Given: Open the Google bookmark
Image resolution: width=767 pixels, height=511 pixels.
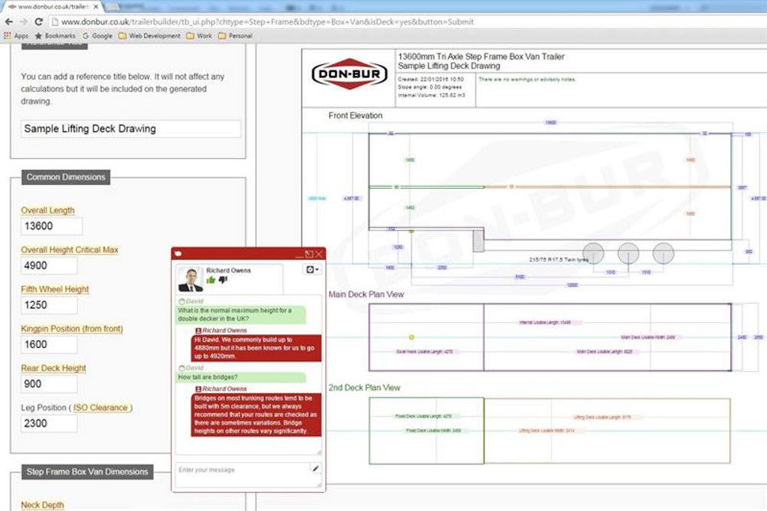Looking at the screenshot, I should point(97,36).
